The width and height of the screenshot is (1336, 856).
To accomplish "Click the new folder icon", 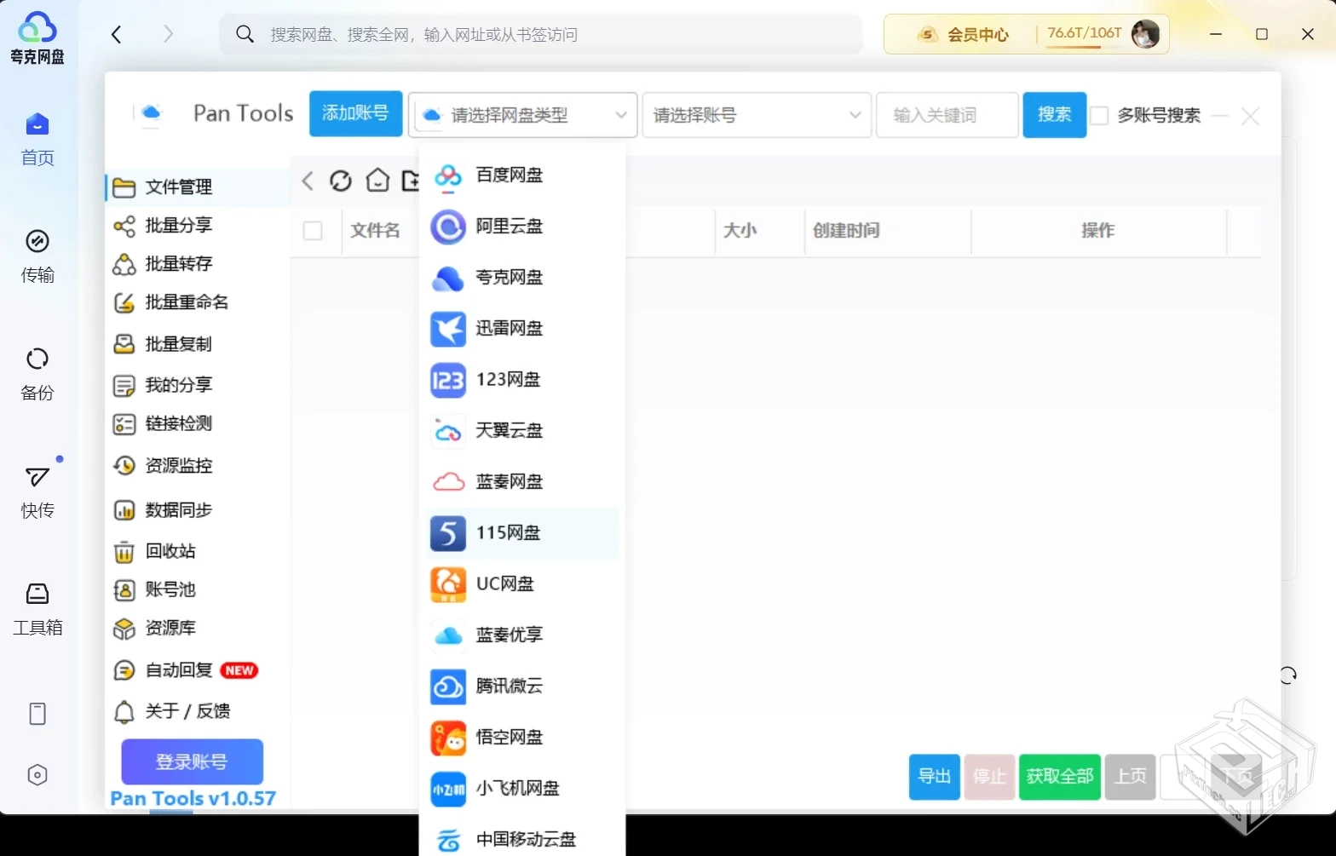I will 411,181.
